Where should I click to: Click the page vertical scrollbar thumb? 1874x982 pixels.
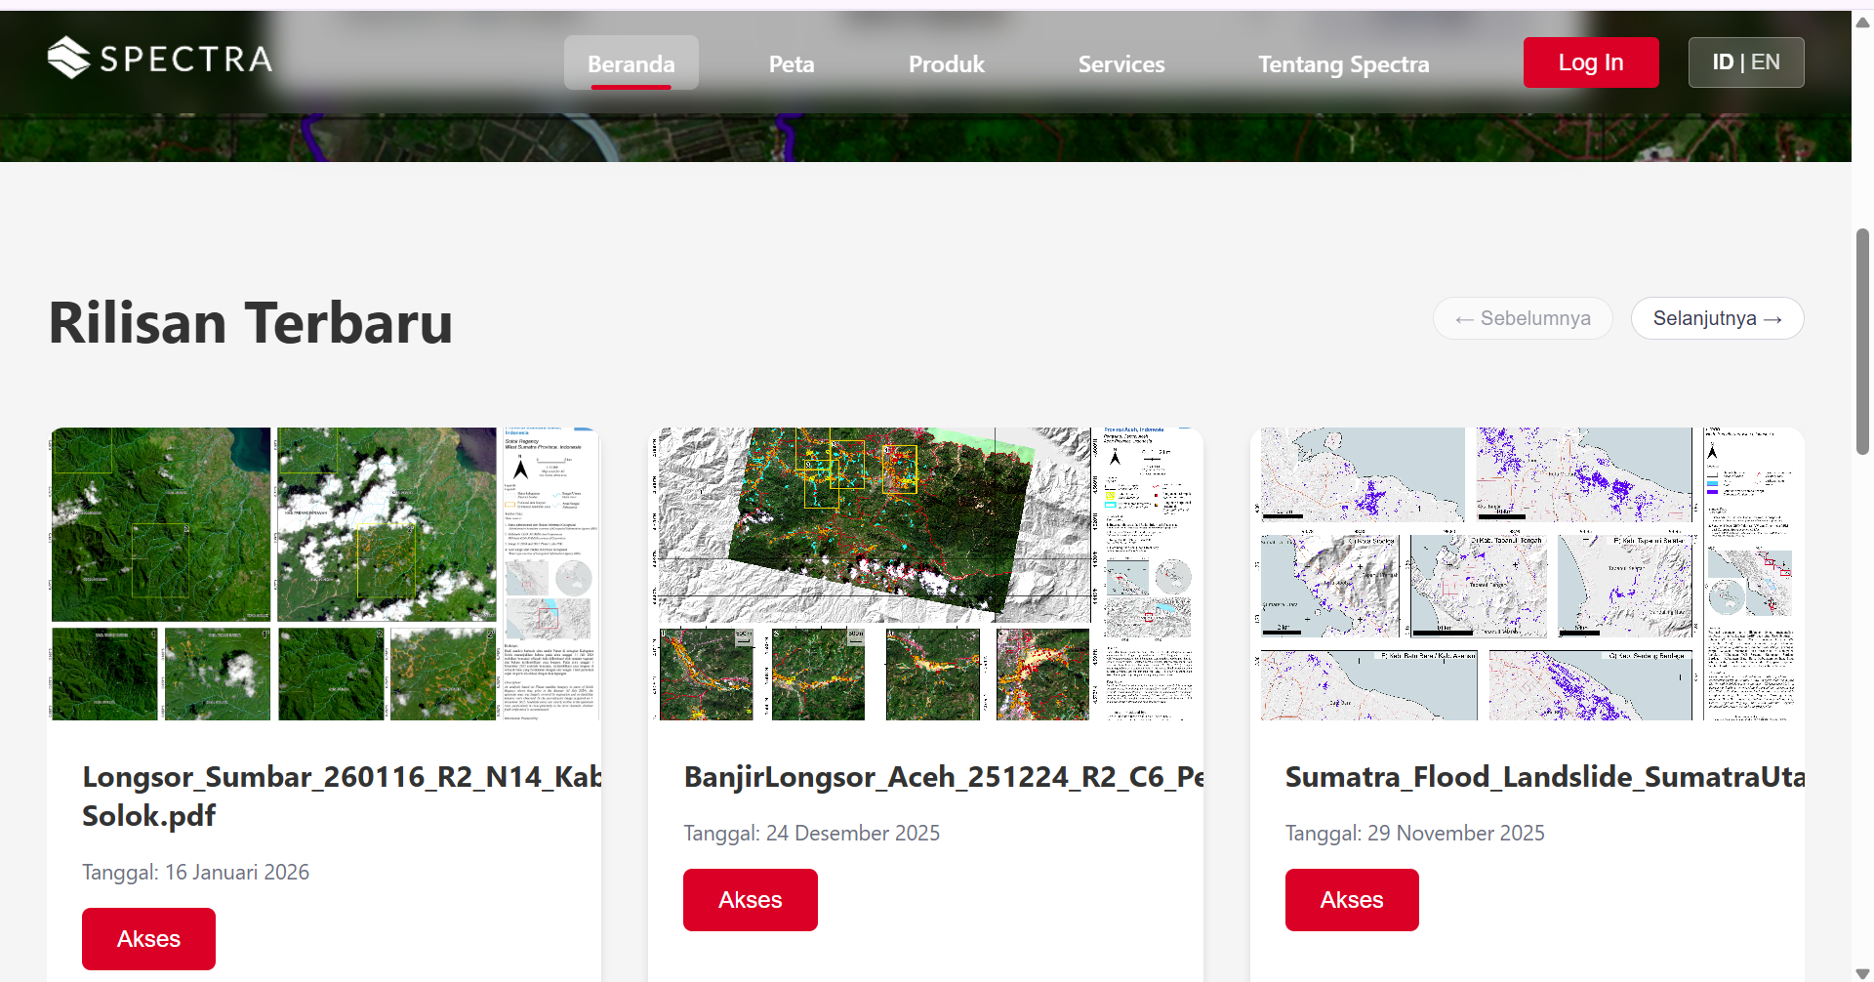tap(1862, 342)
